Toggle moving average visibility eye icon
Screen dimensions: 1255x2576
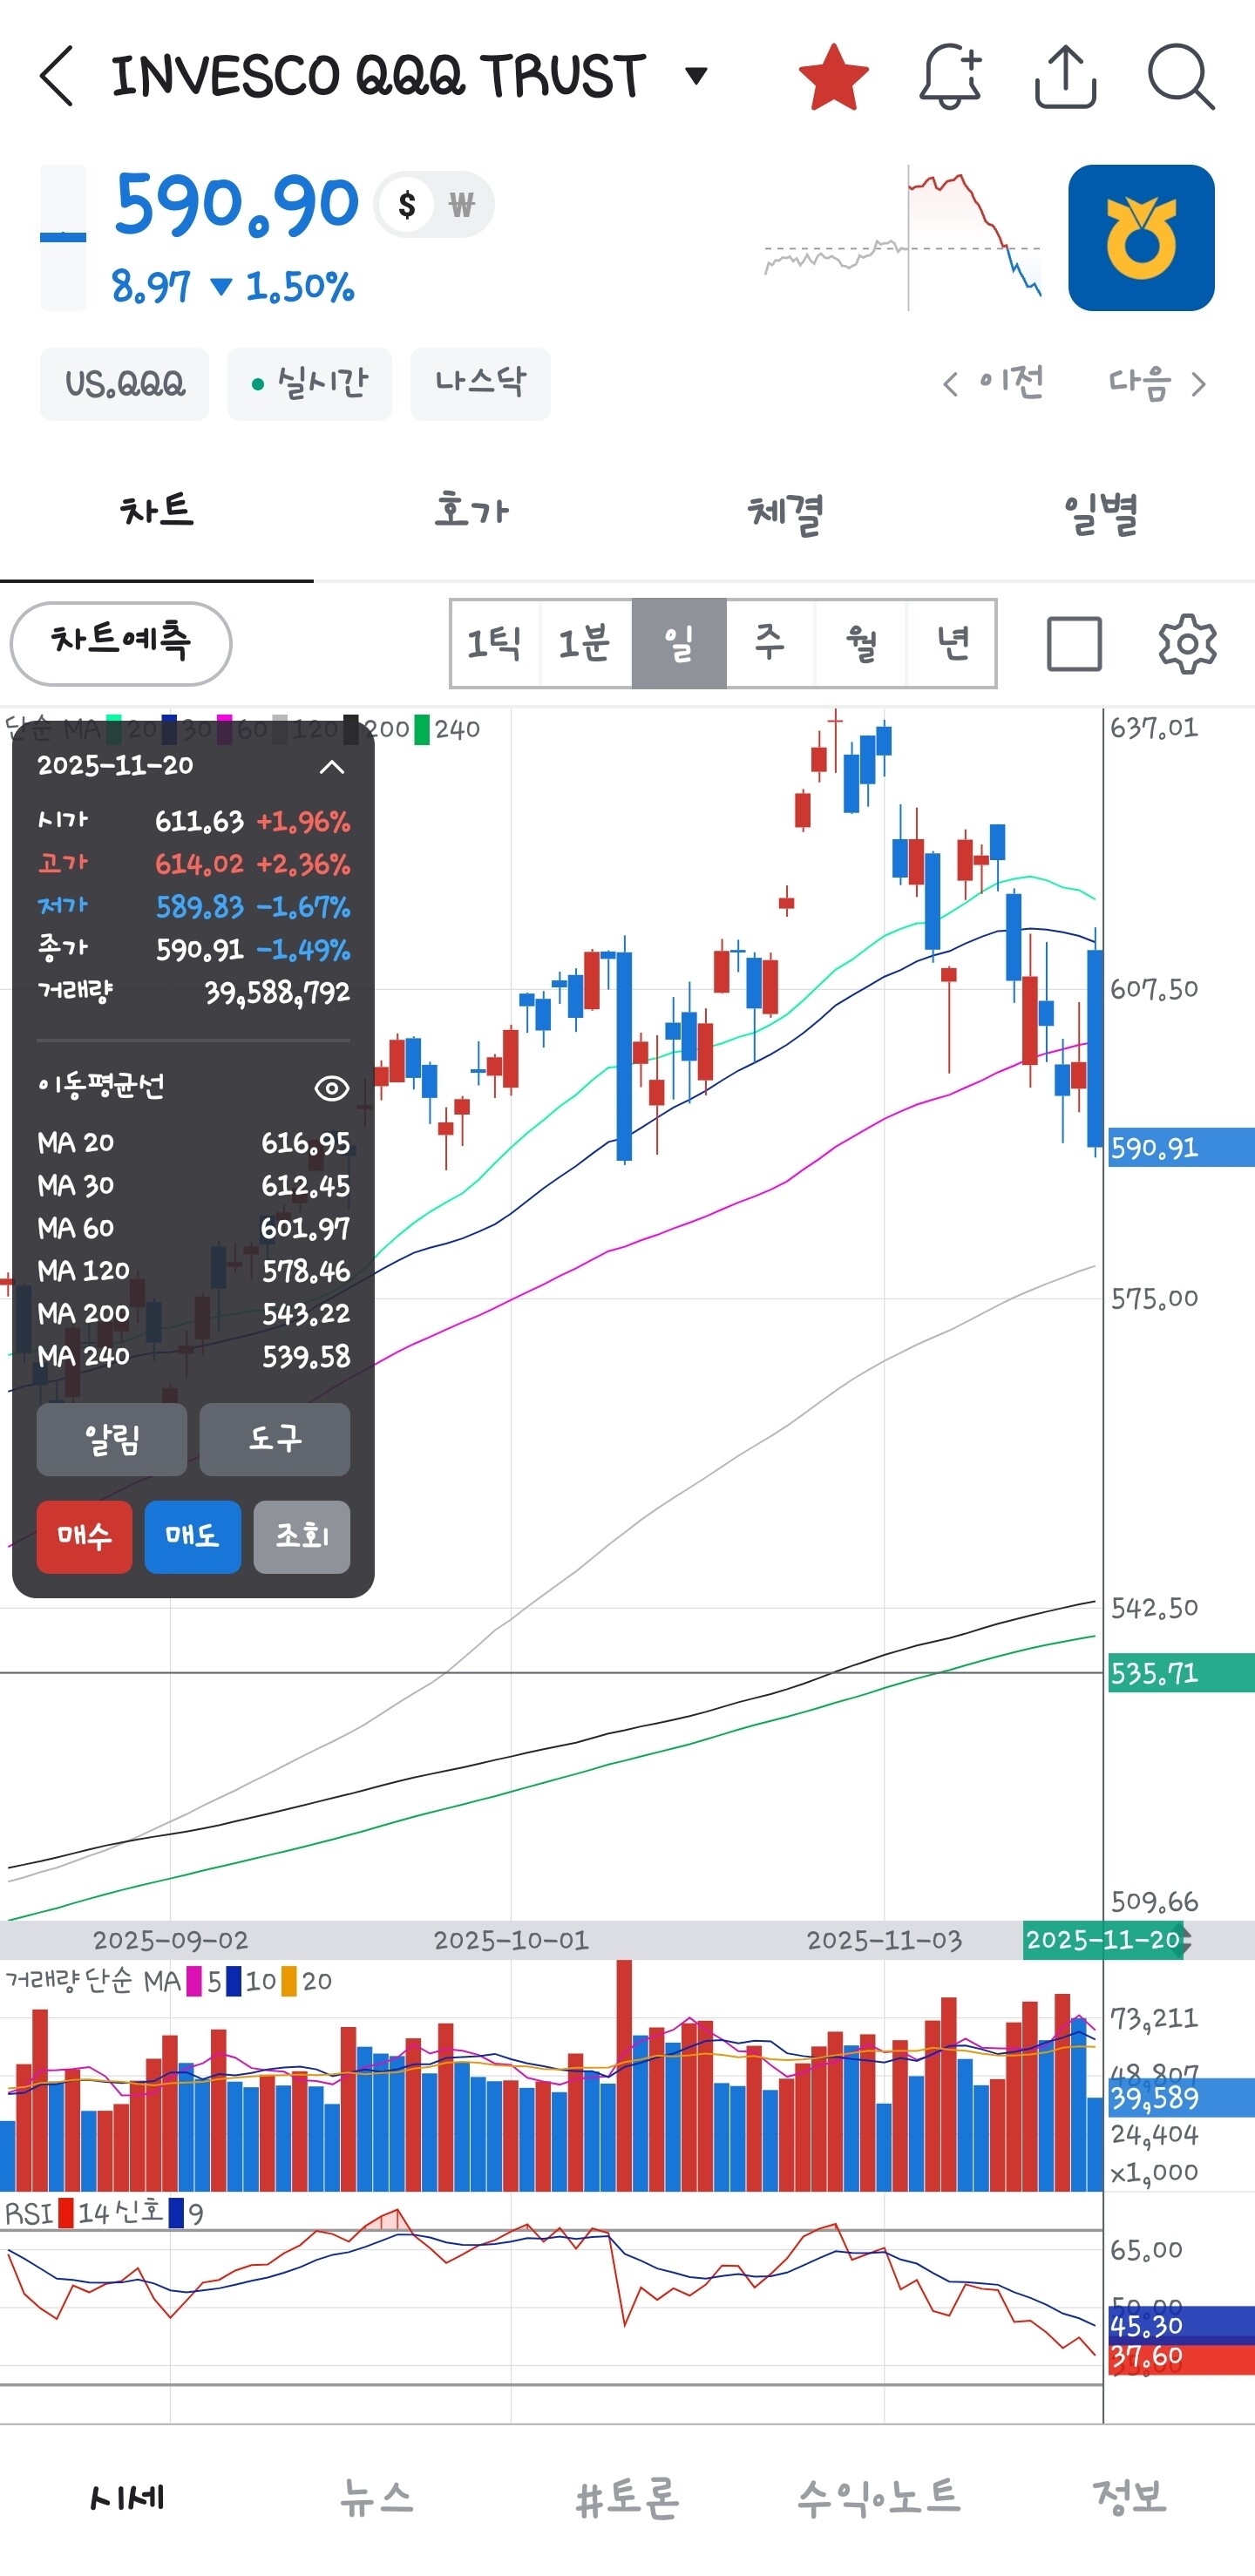tap(331, 1088)
